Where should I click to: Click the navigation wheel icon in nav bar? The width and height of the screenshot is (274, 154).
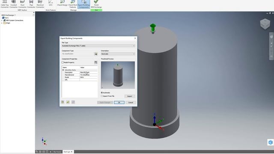click(x=271, y=37)
